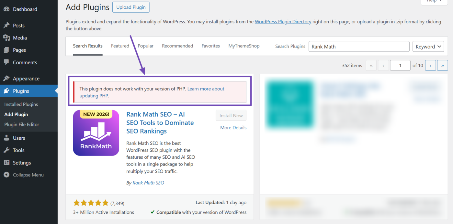Open the Dashboard menu item
Viewport: 453px width, 224px height.
point(29,9)
